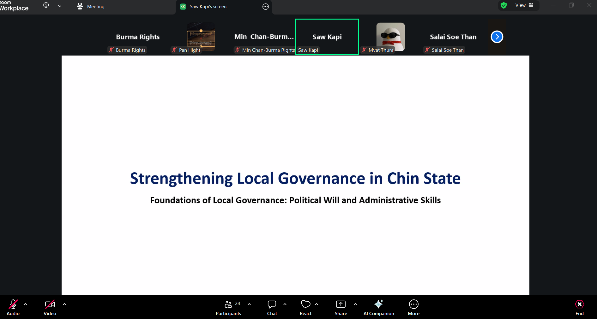The height and width of the screenshot is (319, 597).
Task: Select the highlighted Saw Kapi tile
Action: [x=327, y=37]
